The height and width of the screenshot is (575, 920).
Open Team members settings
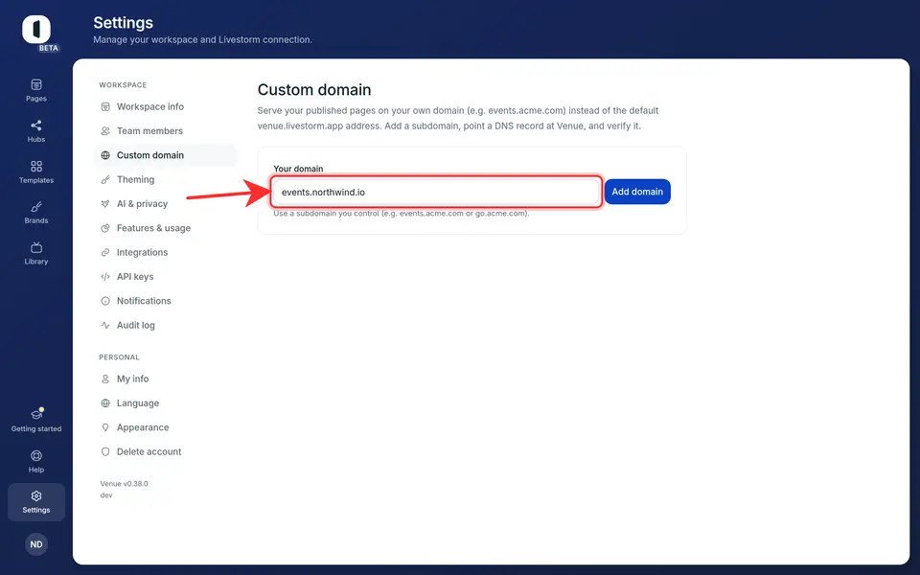coord(166,131)
